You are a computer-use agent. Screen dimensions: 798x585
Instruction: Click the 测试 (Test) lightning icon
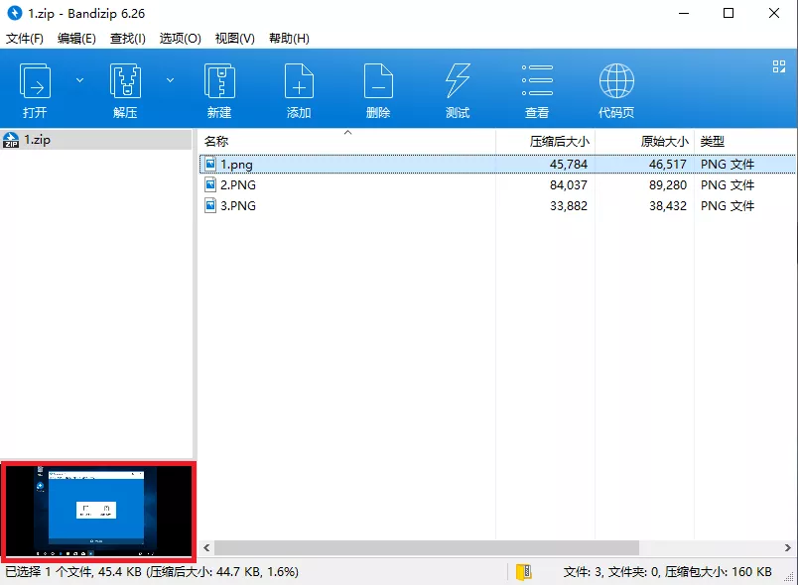click(x=458, y=81)
